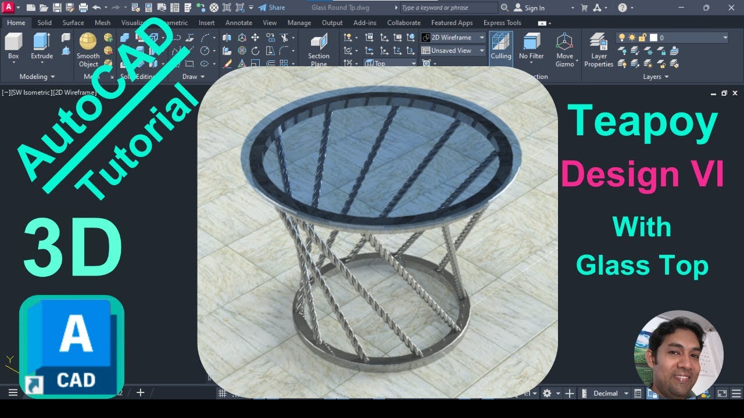744x418 pixels.
Task: Open the Home ribbon tab
Action: pyautogui.click(x=16, y=23)
